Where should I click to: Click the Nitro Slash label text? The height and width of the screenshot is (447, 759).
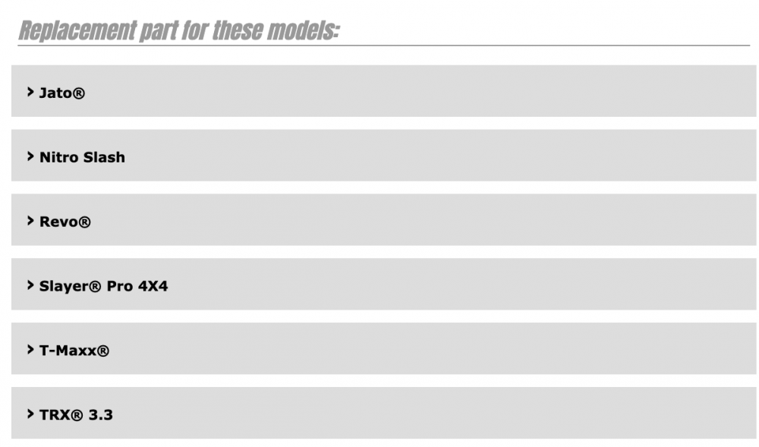[x=82, y=157]
